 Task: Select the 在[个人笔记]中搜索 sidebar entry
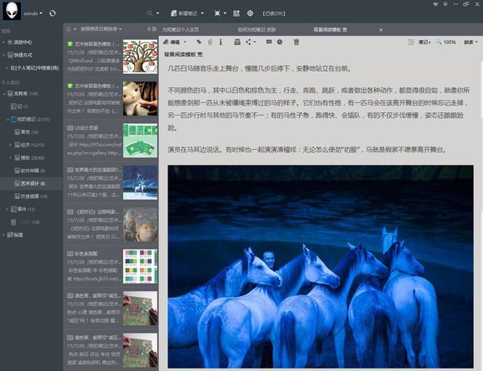point(34,68)
